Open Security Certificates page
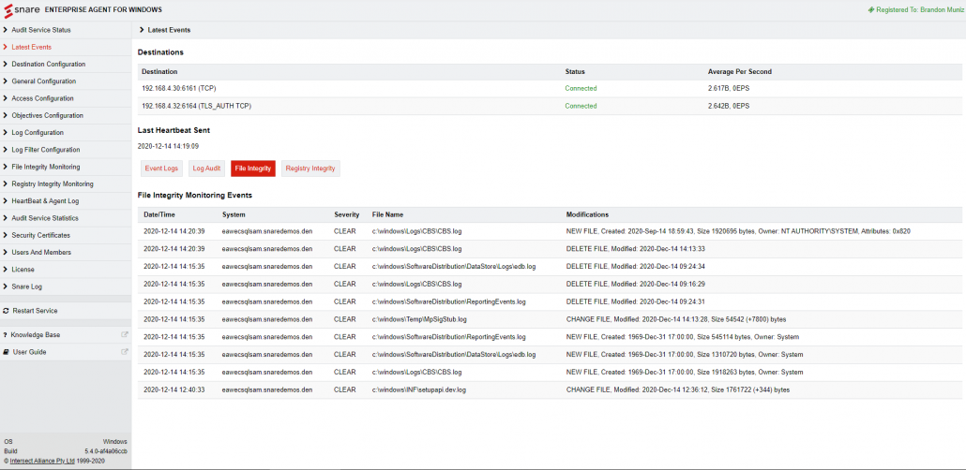Image resolution: width=966 pixels, height=470 pixels. click(40, 236)
